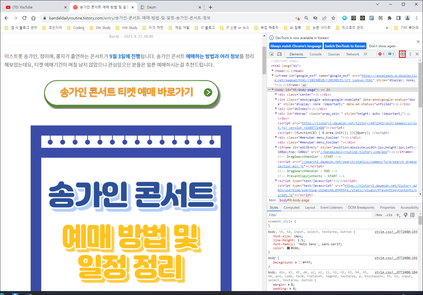The width and height of the screenshot is (423, 295).
Task: Expand the div dkIndex node
Action: (276, 109)
